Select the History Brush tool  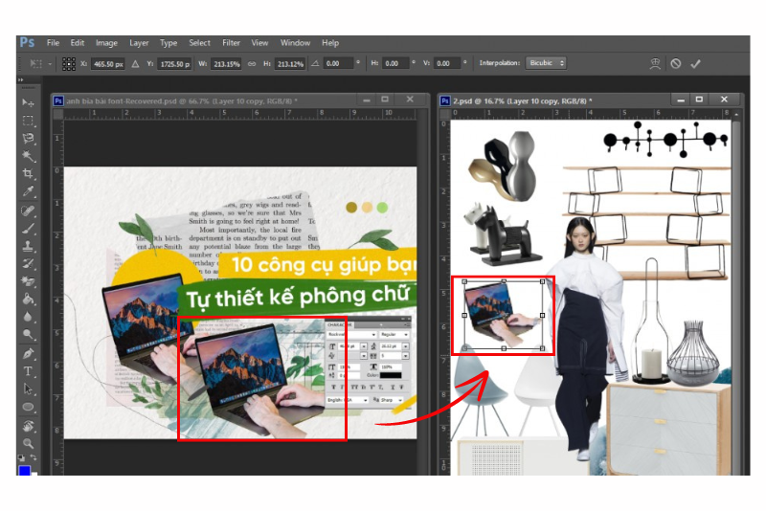[28, 263]
